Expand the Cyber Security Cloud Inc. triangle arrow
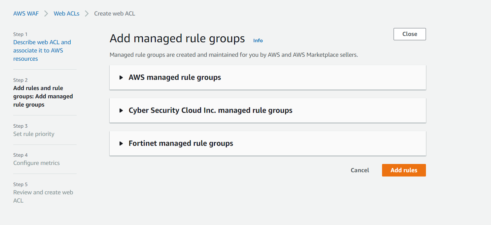Viewport: 491px width, 225px height. point(121,111)
